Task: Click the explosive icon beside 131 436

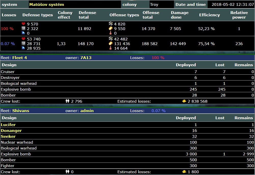Action: [111, 43]
